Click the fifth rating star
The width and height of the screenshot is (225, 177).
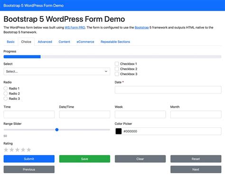pyautogui.click(x=28, y=150)
